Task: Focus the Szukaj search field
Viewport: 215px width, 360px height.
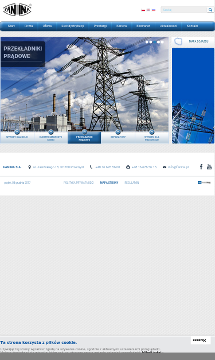Action: (184, 10)
